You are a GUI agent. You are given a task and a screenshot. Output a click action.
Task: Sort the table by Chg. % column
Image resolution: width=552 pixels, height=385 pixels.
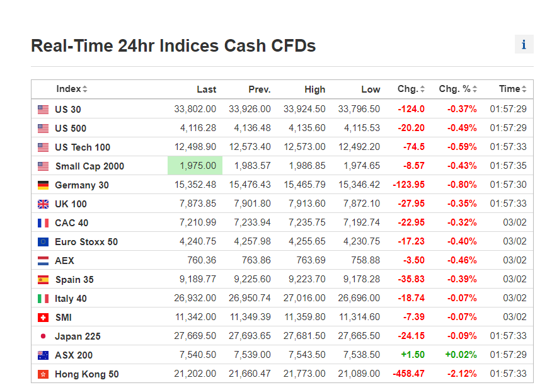[457, 89]
